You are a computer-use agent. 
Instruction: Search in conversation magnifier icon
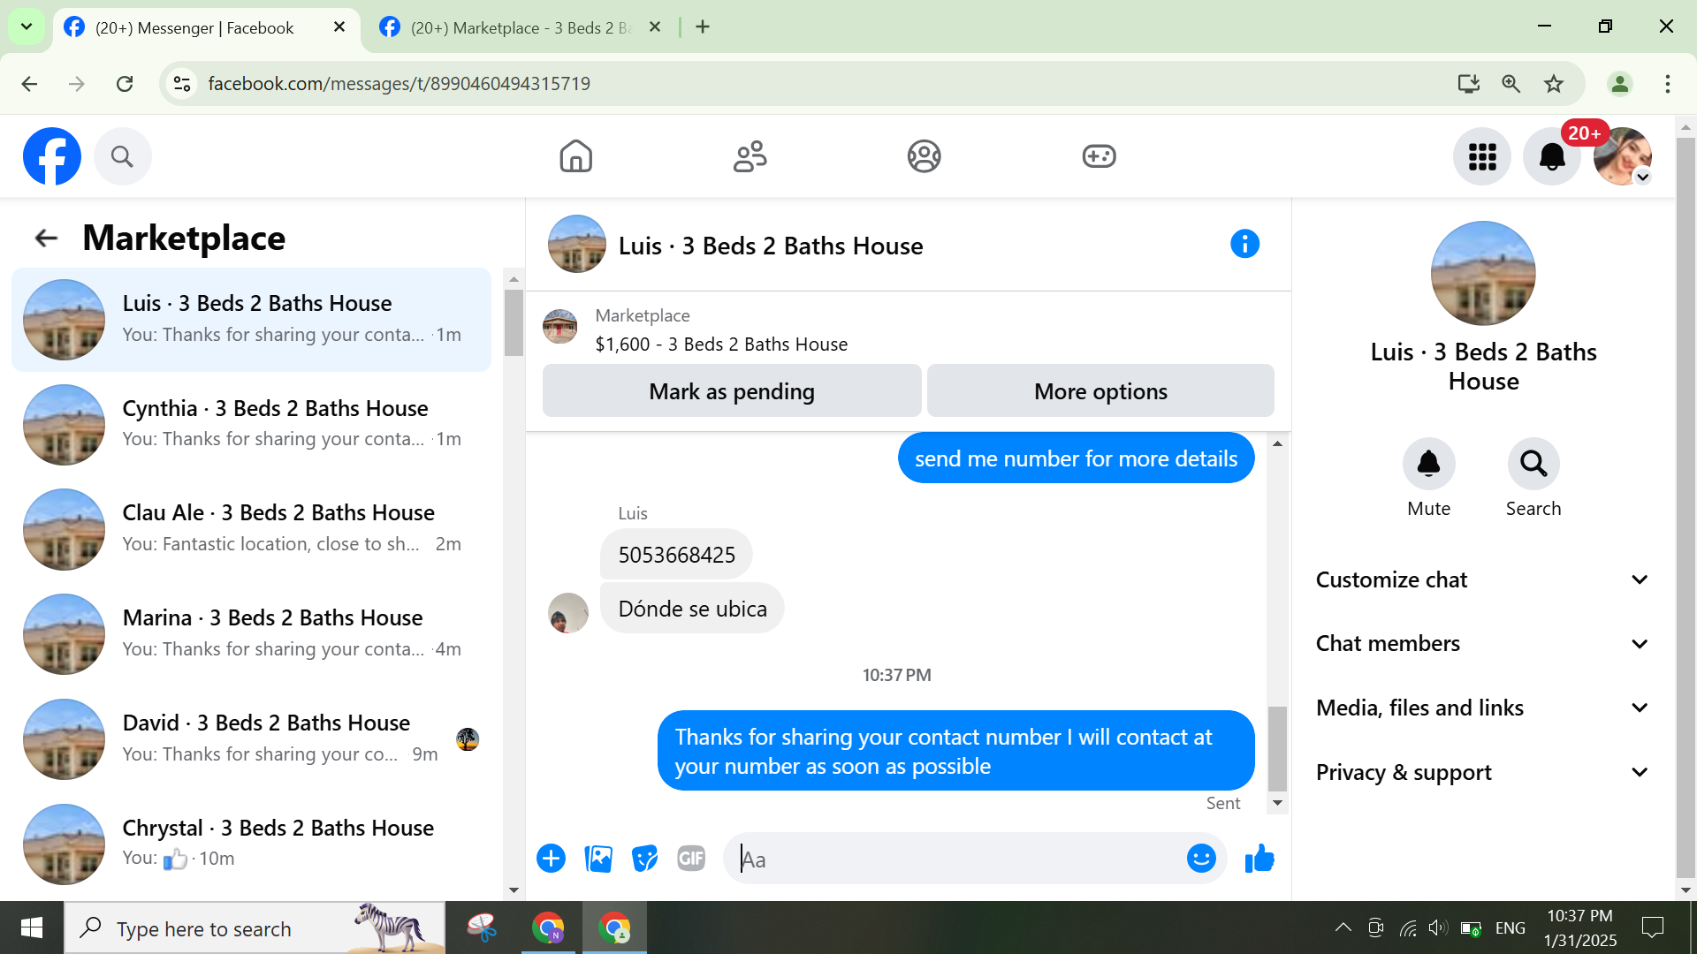click(1533, 464)
